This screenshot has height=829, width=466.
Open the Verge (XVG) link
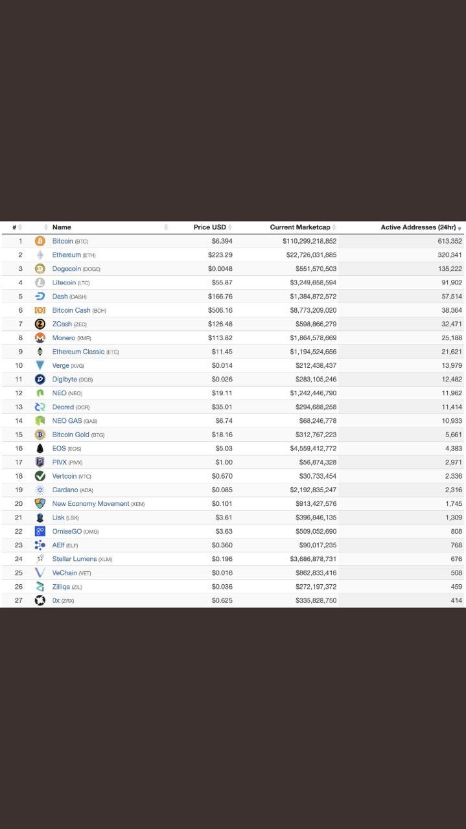[69, 365]
